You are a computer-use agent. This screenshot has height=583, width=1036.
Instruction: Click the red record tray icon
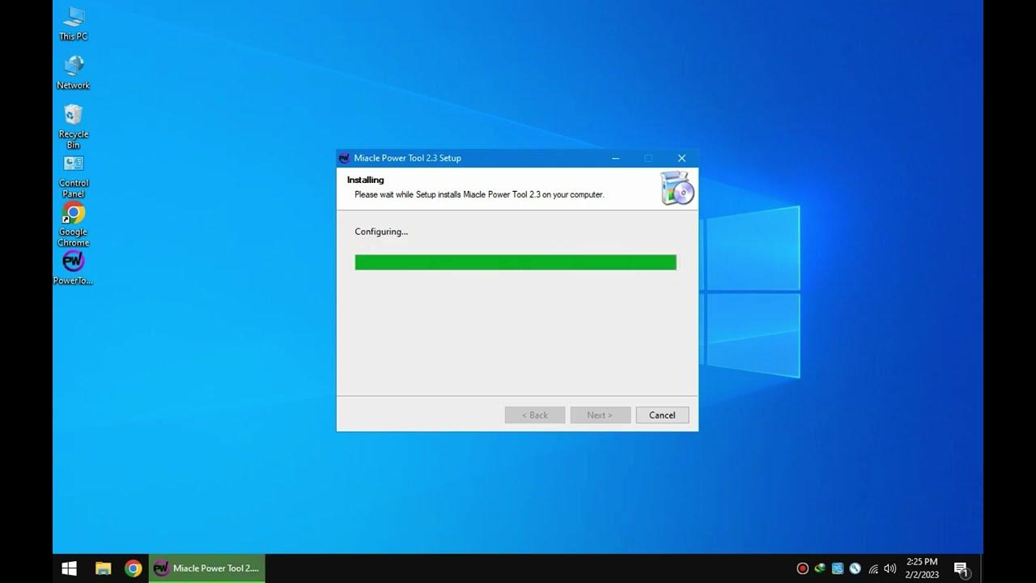[x=803, y=568]
